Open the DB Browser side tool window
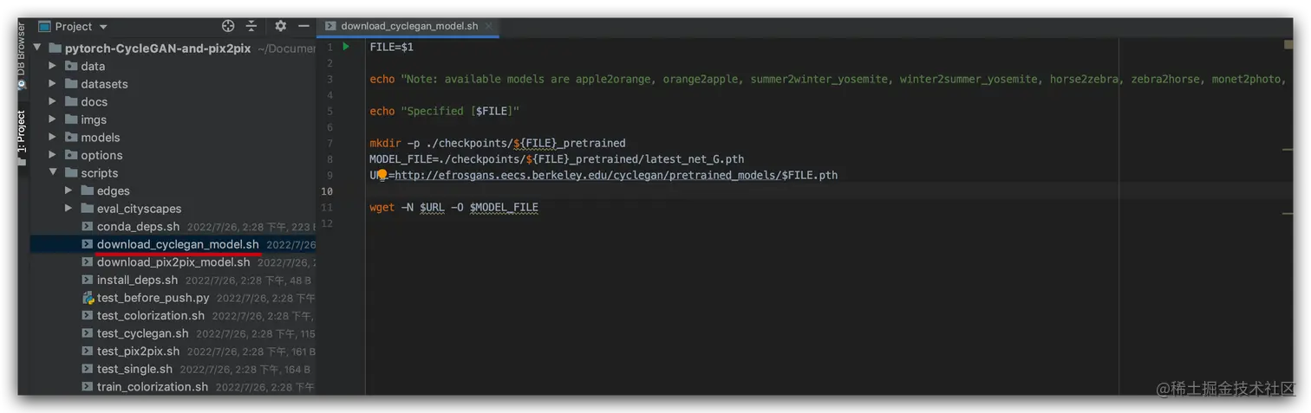The width and height of the screenshot is (1311, 413). pyautogui.click(x=23, y=57)
